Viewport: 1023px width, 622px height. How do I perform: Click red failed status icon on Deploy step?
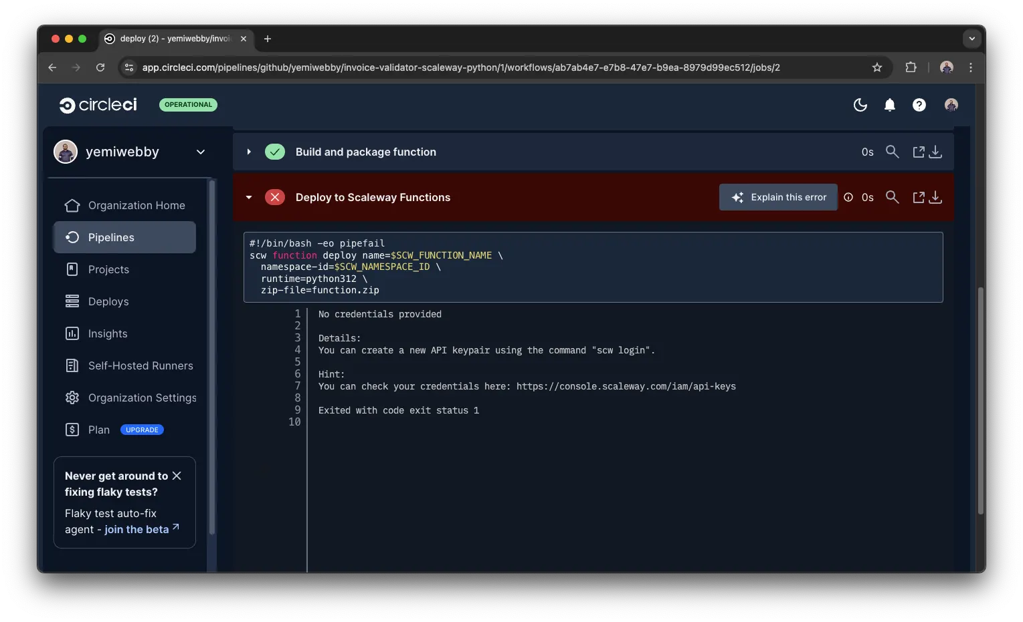(x=275, y=197)
